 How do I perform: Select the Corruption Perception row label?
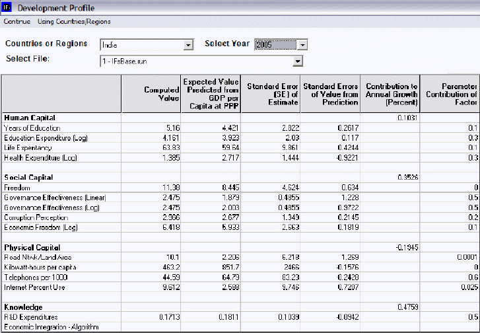tap(34, 217)
